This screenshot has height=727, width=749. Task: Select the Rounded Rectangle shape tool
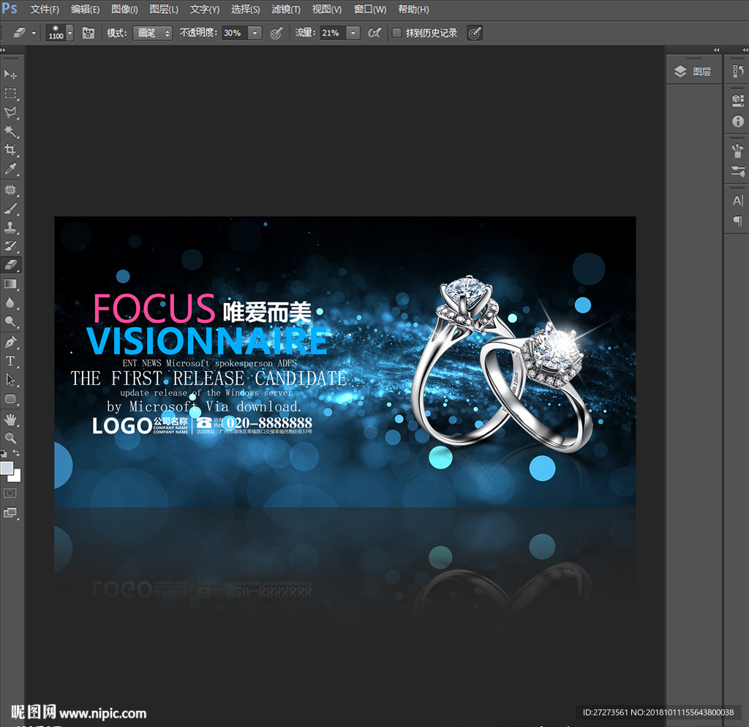click(x=10, y=399)
